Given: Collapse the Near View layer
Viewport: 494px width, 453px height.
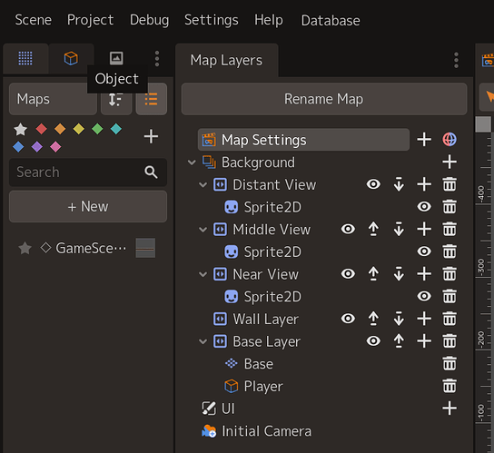Looking at the screenshot, I should point(203,274).
